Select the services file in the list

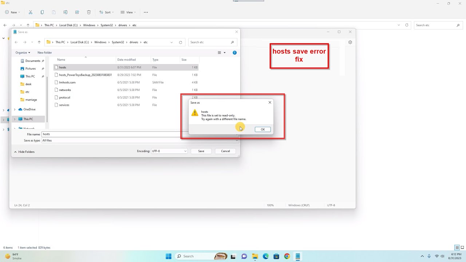[64, 105]
